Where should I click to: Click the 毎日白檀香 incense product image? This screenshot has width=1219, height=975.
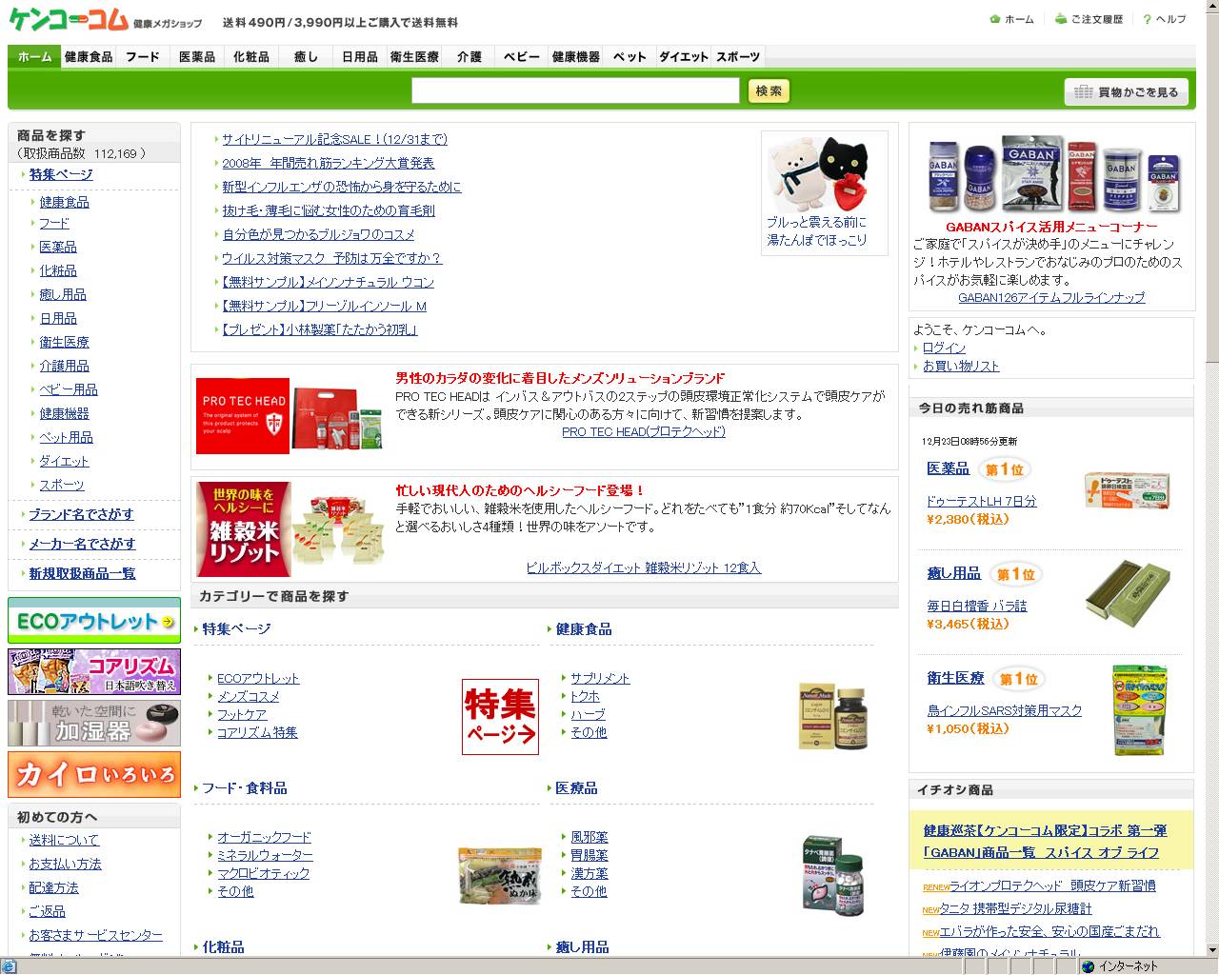click(x=1129, y=596)
